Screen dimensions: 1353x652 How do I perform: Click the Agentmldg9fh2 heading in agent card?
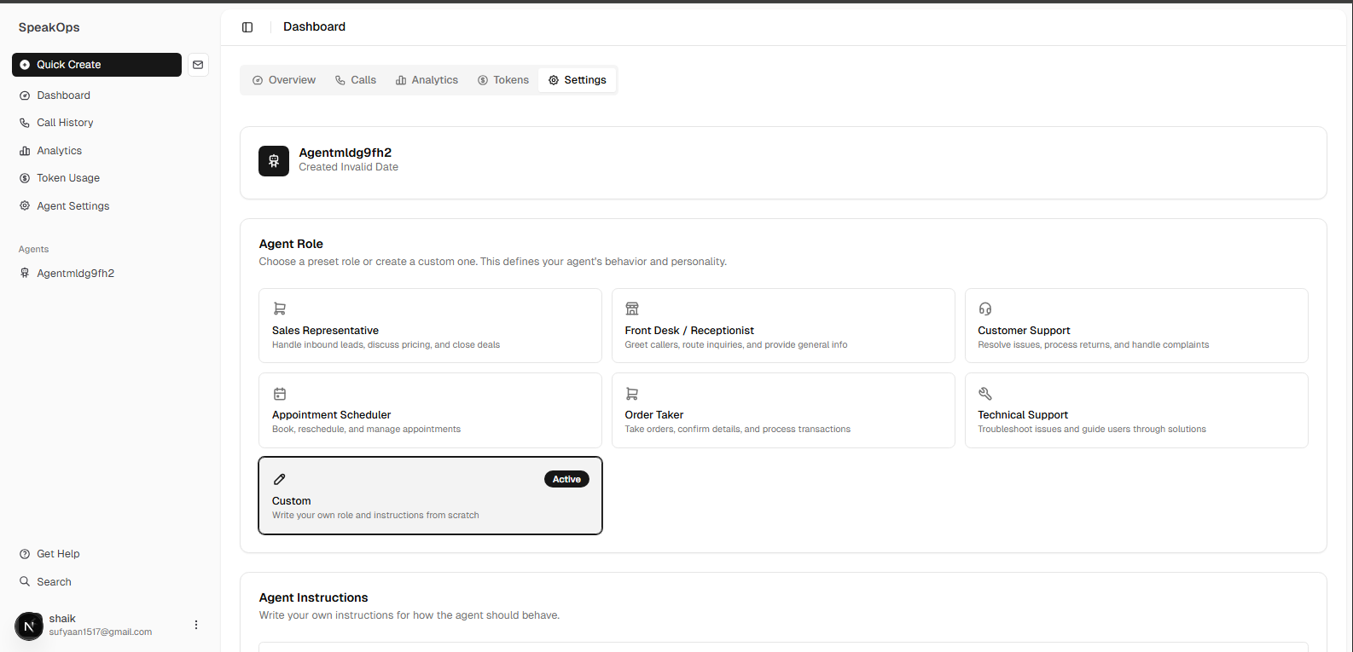click(346, 153)
